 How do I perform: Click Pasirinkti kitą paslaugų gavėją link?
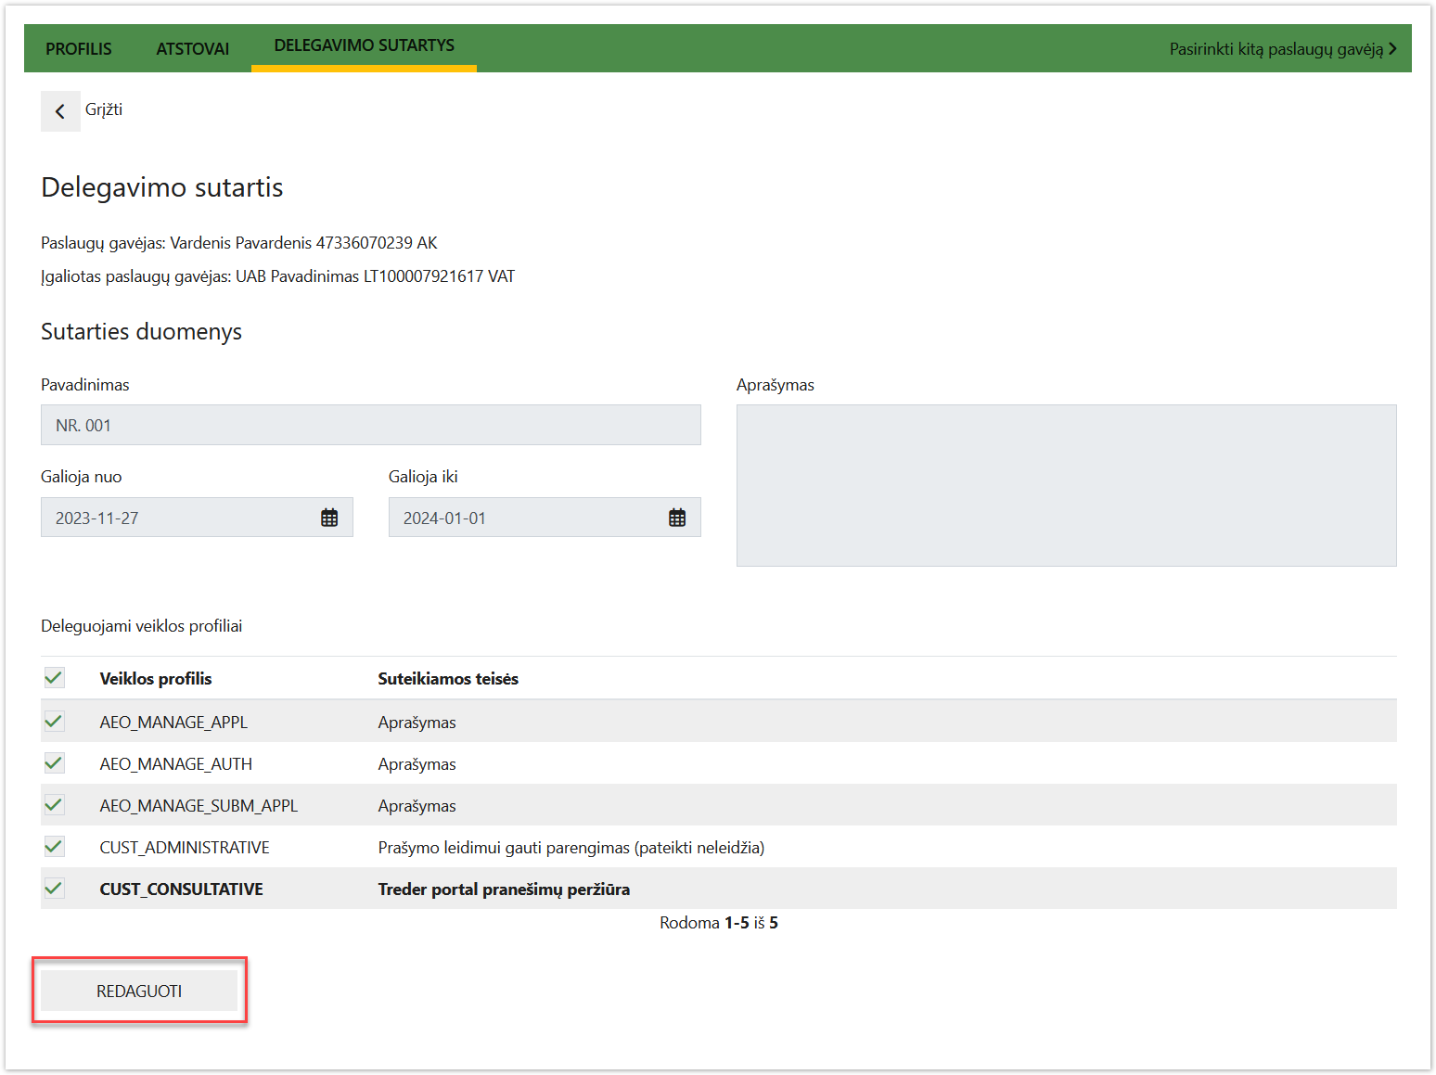[1276, 49]
